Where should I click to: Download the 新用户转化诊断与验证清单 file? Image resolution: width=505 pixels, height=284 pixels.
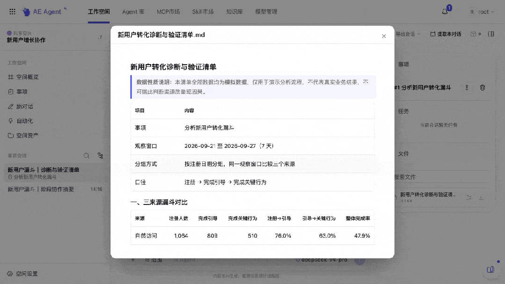(481, 197)
